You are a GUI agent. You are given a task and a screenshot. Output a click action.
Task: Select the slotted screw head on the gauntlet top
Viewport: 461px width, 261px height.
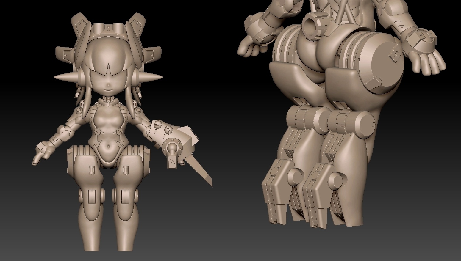tap(168, 130)
